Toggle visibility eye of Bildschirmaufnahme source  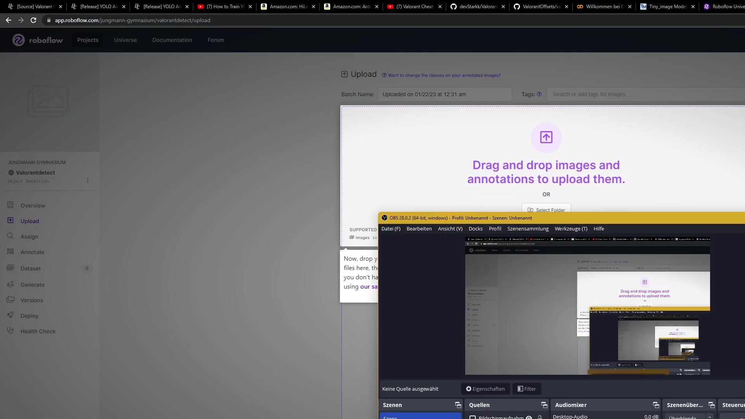click(528, 417)
